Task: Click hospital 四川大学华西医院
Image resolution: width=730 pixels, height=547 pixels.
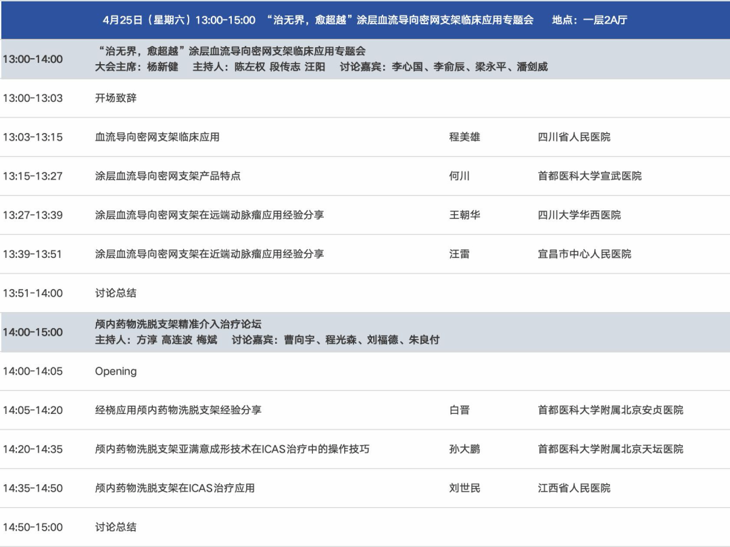Action: tap(579, 215)
